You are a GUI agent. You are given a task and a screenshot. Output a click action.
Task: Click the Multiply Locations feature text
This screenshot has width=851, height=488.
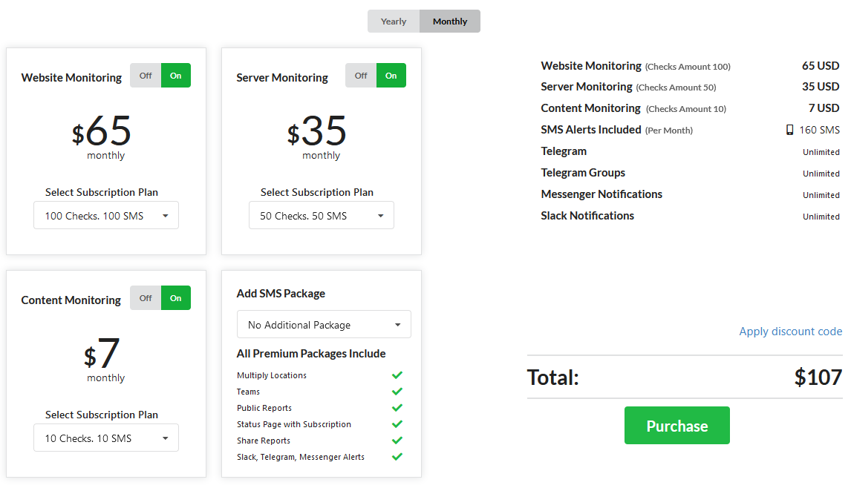pyautogui.click(x=271, y=375)
